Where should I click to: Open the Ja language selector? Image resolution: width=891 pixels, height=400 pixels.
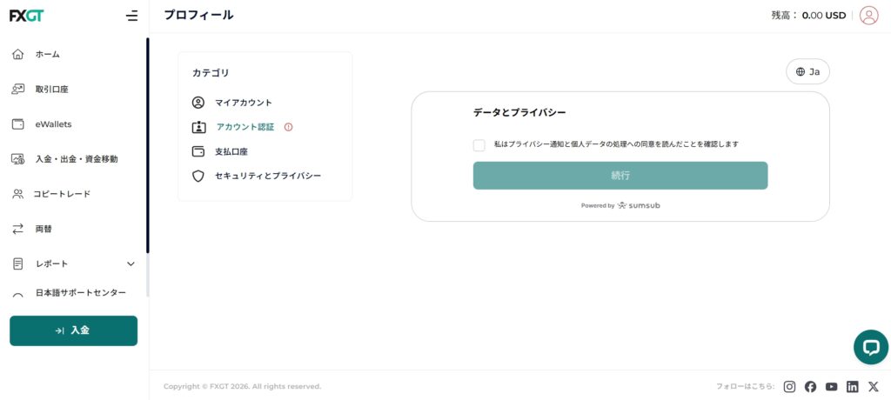pos(807,71)
